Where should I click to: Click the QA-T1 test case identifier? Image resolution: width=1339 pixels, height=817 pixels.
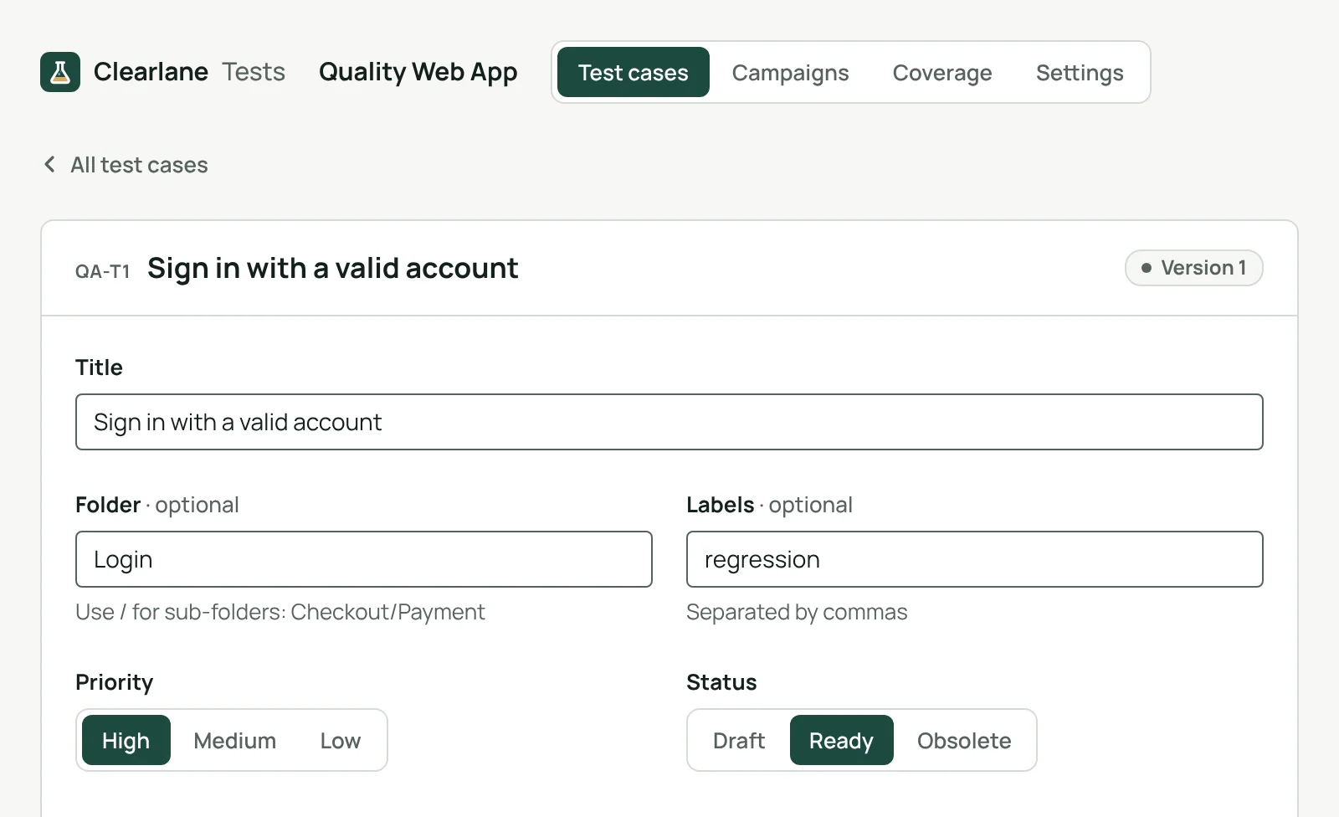tap(103, 271)
